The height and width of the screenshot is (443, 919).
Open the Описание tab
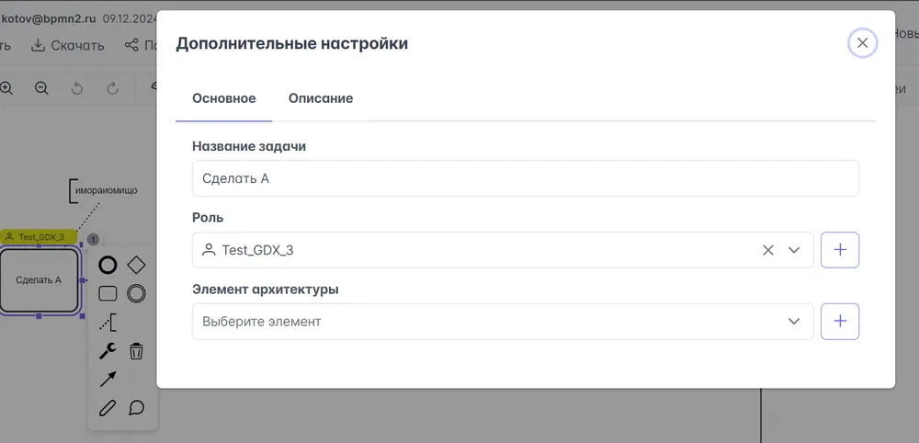321,98
